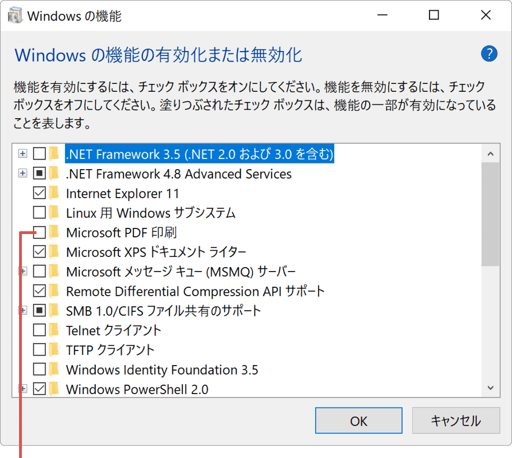Check the .NET Framework 3.5 feature

pyautogui.click(x=38, y=153)
